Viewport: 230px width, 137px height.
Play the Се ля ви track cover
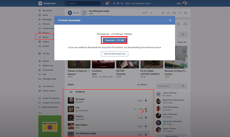pyautogui.click(x=71, y=100)
